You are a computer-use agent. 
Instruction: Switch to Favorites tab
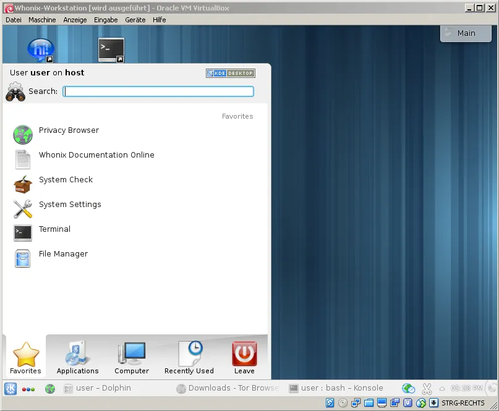(x=25, y=358)
